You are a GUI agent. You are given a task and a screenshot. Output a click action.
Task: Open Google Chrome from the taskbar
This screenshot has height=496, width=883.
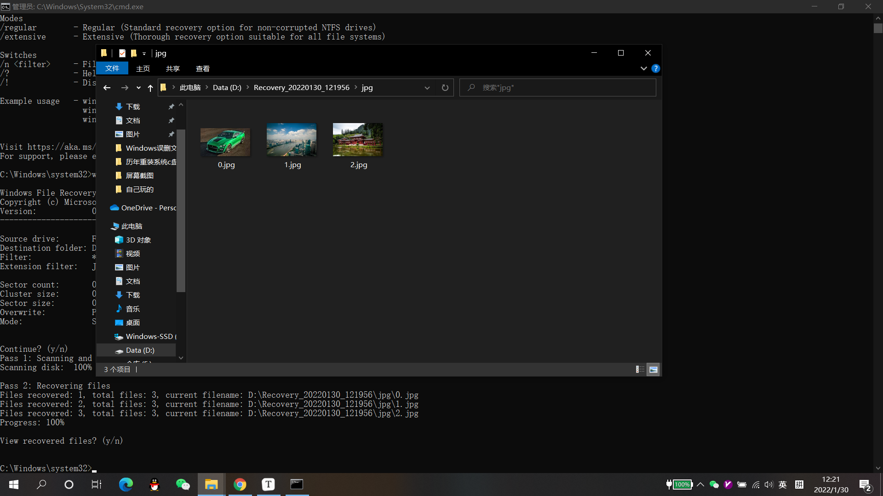coord(240,484)
